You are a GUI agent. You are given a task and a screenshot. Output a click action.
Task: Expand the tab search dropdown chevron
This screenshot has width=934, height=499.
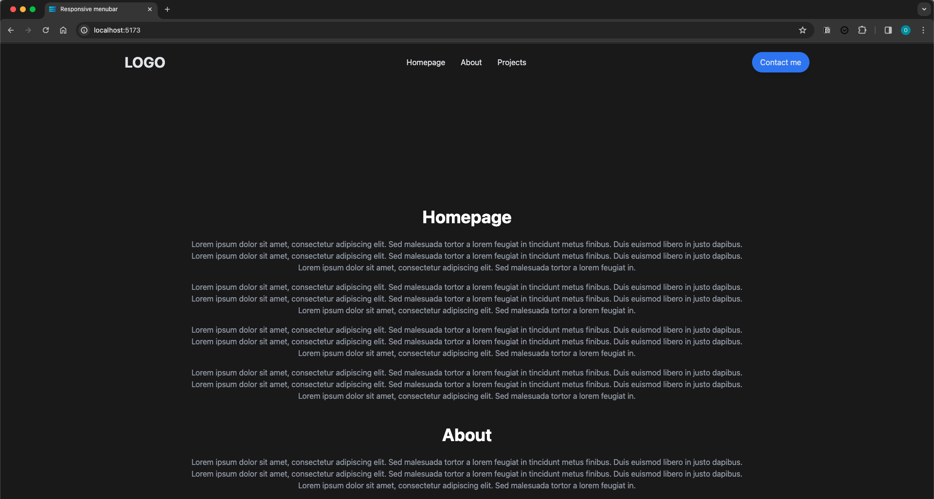click(924, 9)
